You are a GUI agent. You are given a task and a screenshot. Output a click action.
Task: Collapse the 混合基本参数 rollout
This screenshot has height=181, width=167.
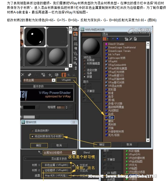(x=59, y=159)
